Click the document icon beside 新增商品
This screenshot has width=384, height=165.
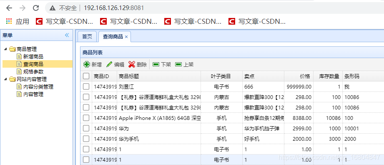pos(19,56)
